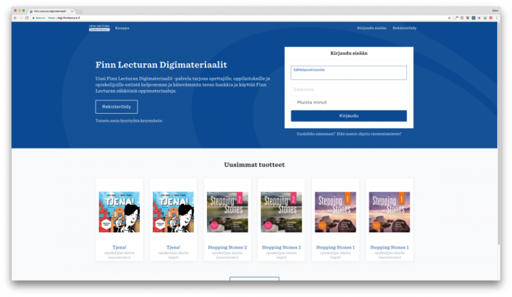Go back with the browser back arrow
Viewport: 512px width, 297px height.
click(15, 18)
